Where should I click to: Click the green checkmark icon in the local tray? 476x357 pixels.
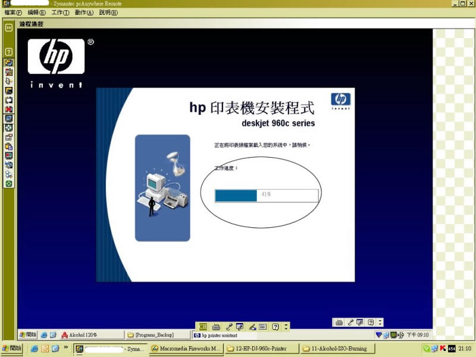[x=426, y=349]
